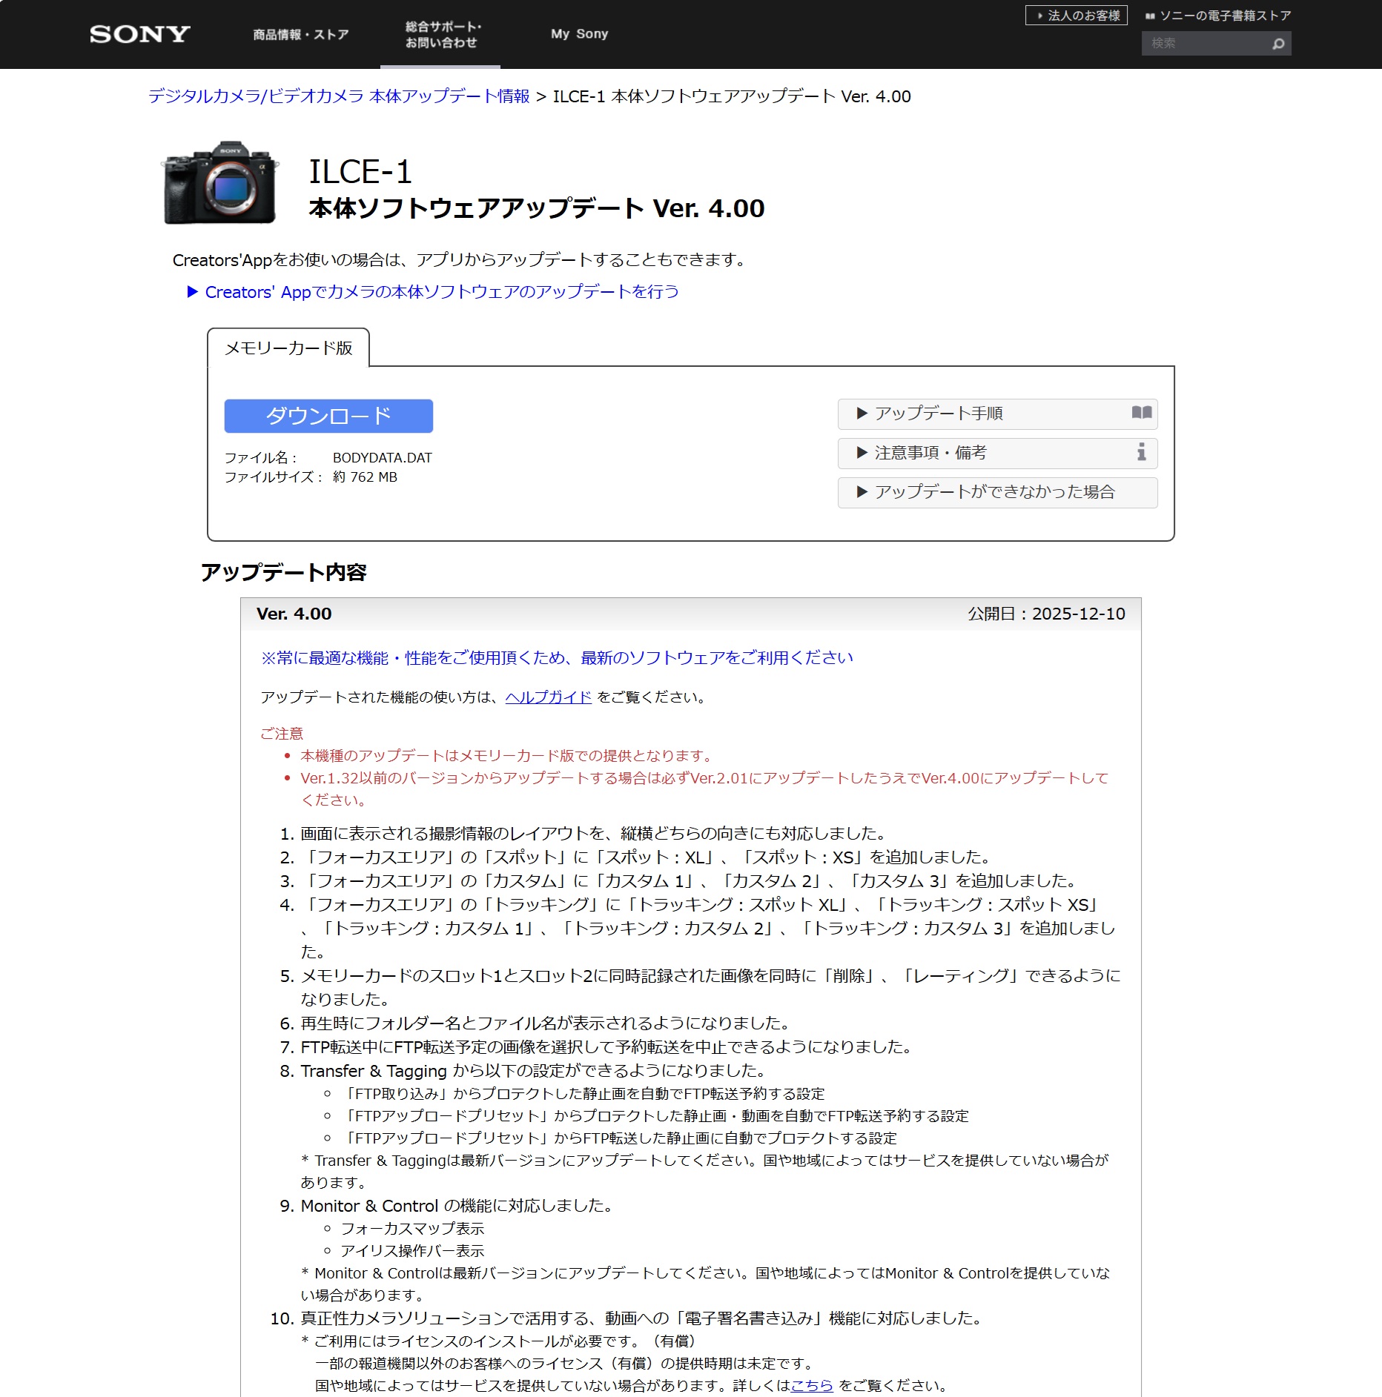Click the search magnifier icon

[x=1277, y=44]
